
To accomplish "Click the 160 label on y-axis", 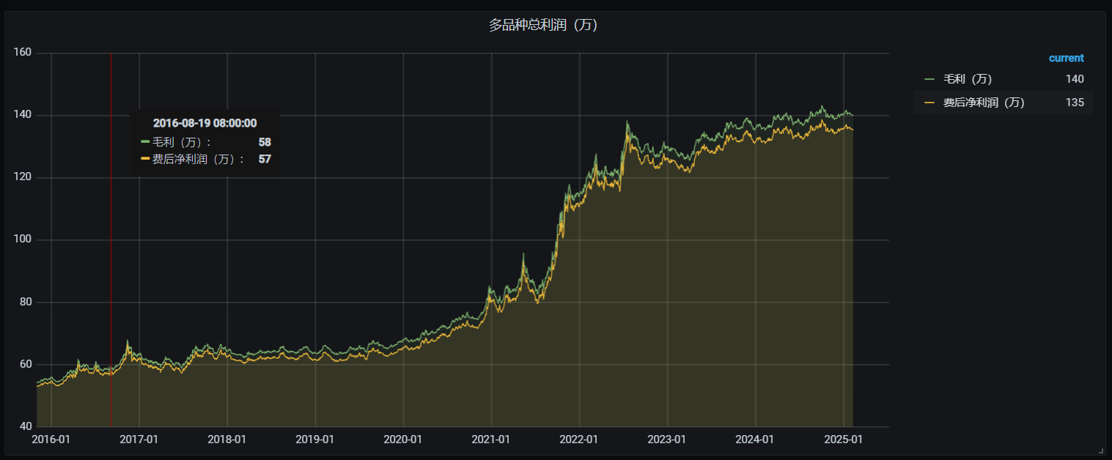I will click(22, 53).
